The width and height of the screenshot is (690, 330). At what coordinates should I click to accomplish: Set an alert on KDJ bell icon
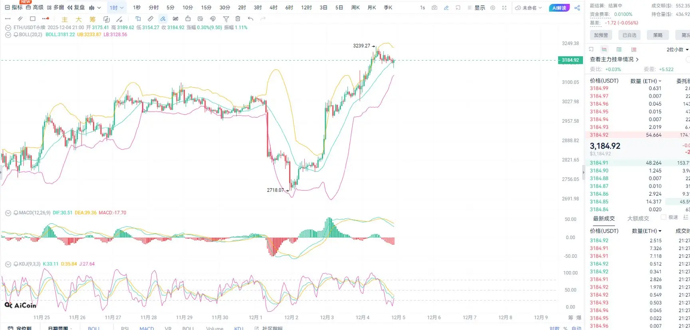[x=16, y=264]
